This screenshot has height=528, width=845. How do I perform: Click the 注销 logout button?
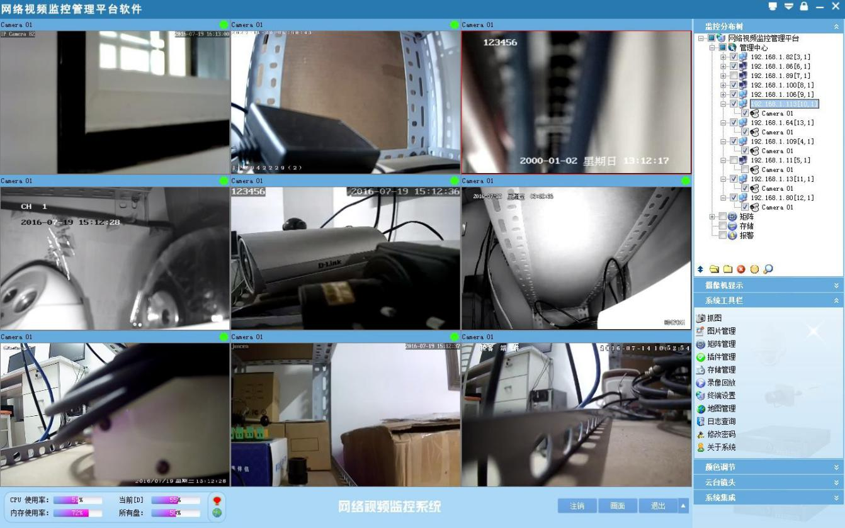pos(577,506)
